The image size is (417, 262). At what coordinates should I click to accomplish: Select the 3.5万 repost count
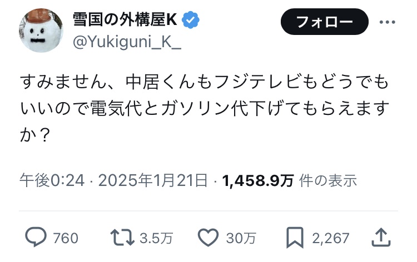coord(156,239)
